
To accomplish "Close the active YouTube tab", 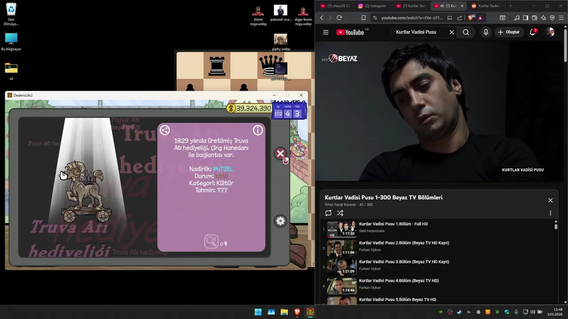I will pos(462,6).
